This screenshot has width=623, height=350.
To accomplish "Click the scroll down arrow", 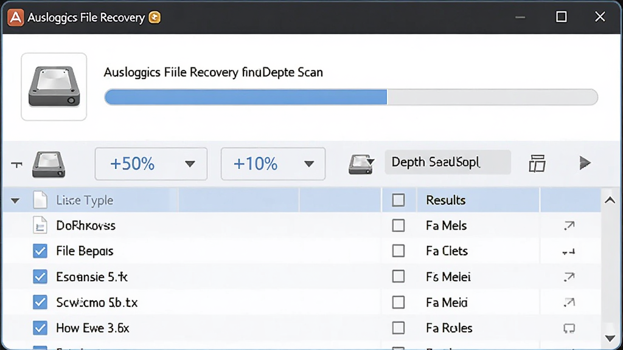I will (x=610, y=338).
